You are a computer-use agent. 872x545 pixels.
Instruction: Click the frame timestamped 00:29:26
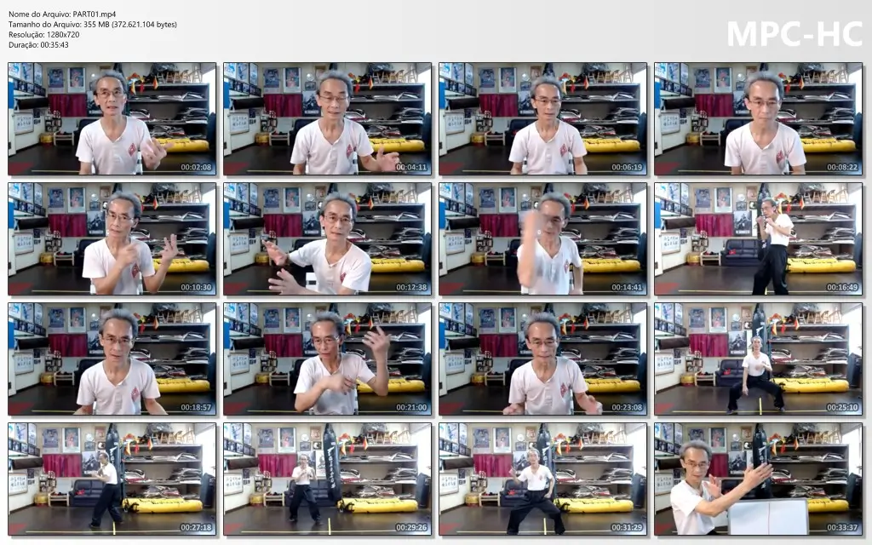click(x=328, y=479)
